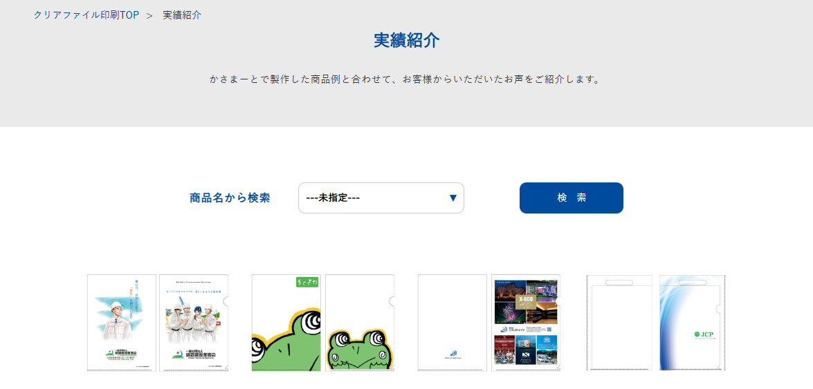Open single construction worker clear file thumbnail
The height and width of the screenshot is (389, 813).
tap(122, 323)
